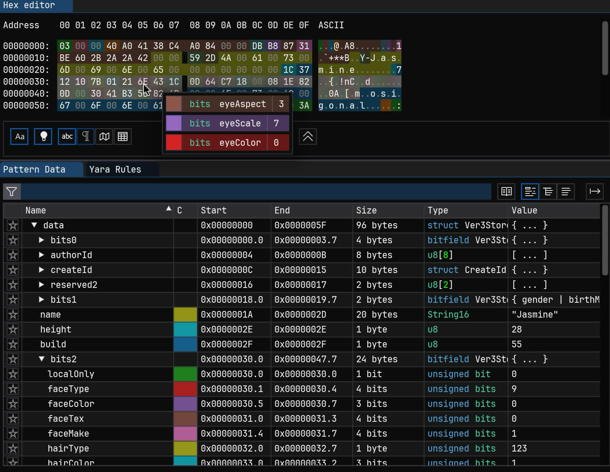Click the color swatch for 'name' row
The image size is (610, 472).
(x=185, y=315)
